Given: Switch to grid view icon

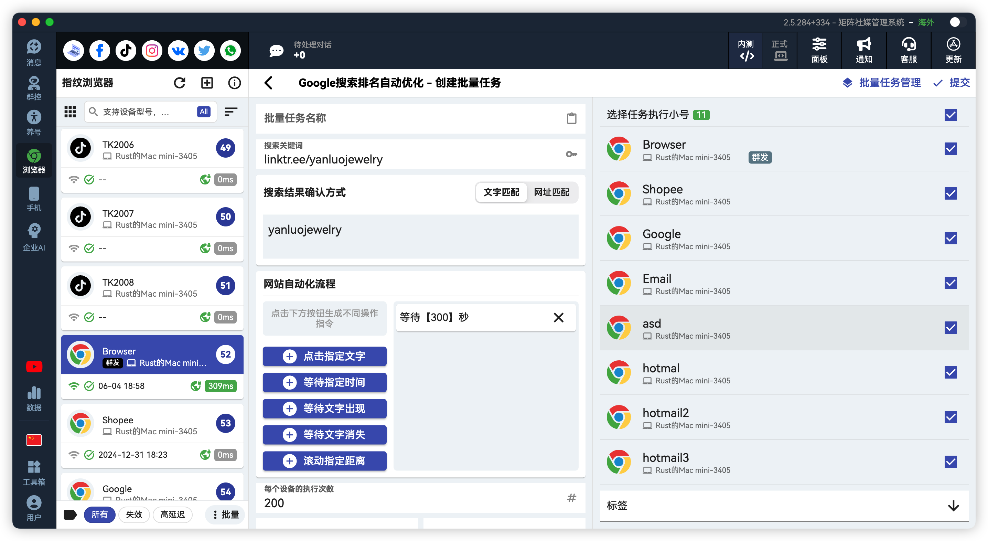Looking at the screenshot, I should point(70,112).
